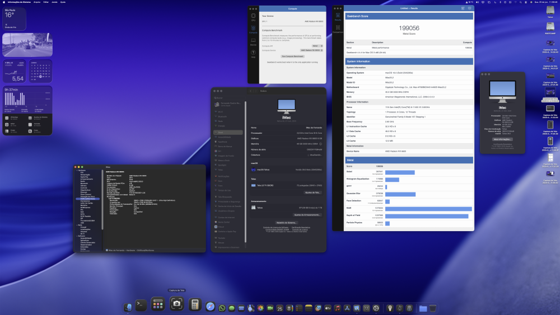This screenshot has height=315, width=560.
Task: Open Informações do Sistema app menu
Action: click(x=19, y=2)
